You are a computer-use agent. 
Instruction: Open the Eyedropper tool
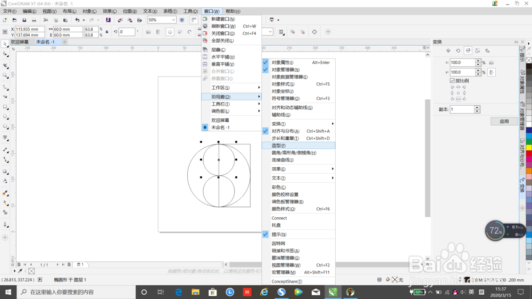point(5,193)
